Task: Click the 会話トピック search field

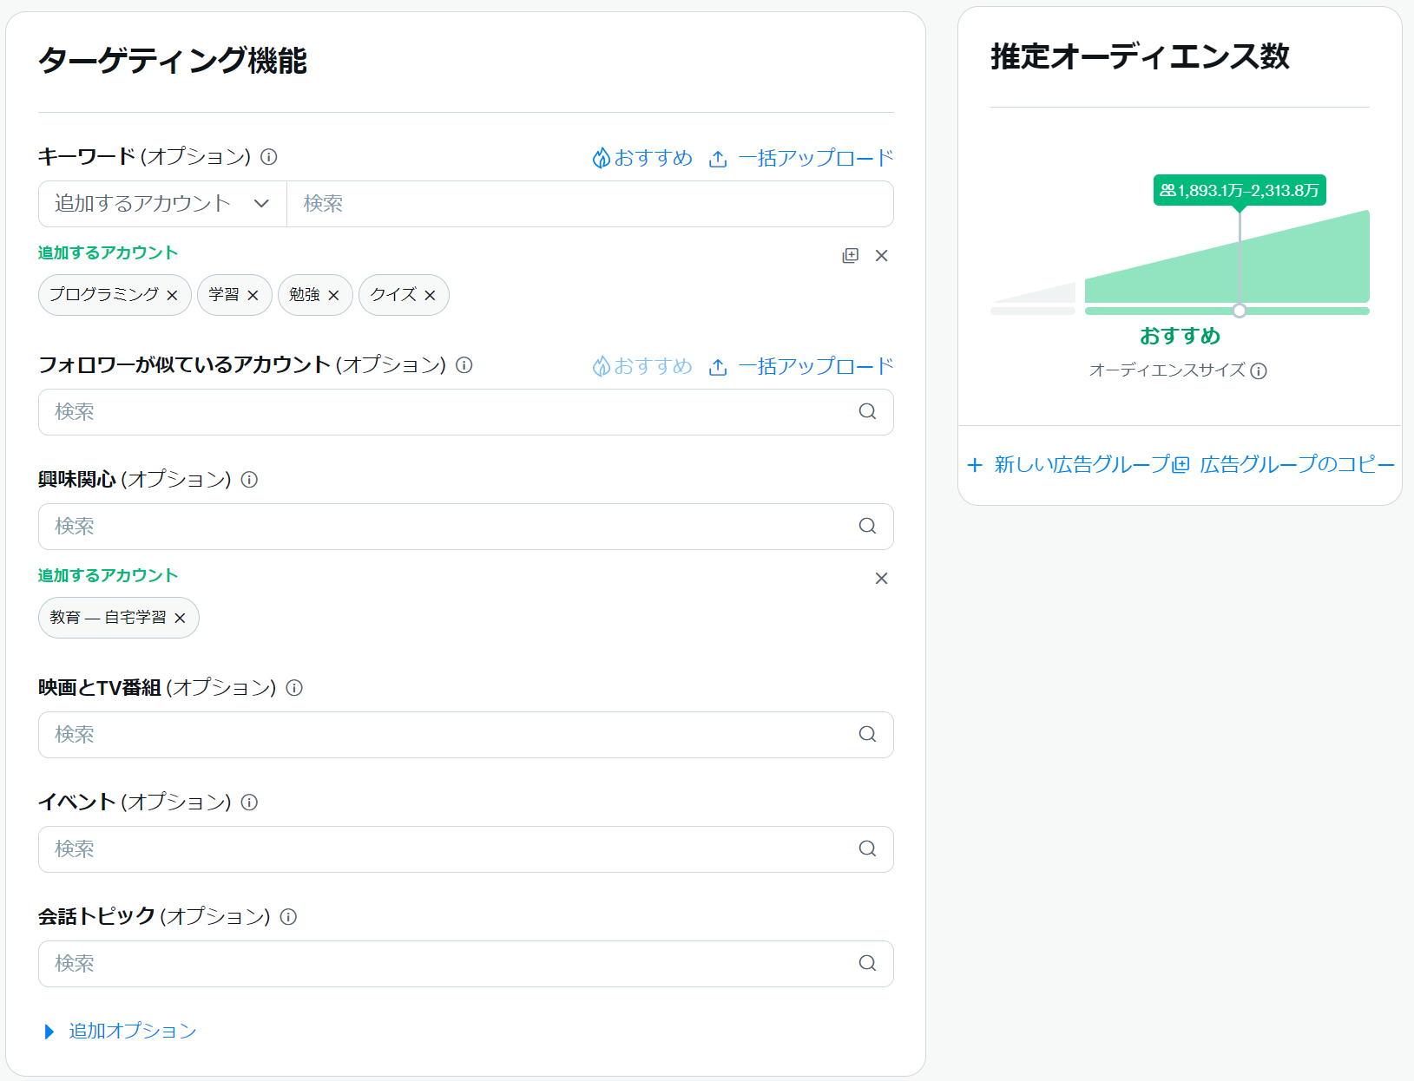Action: [x=466, y=964]
